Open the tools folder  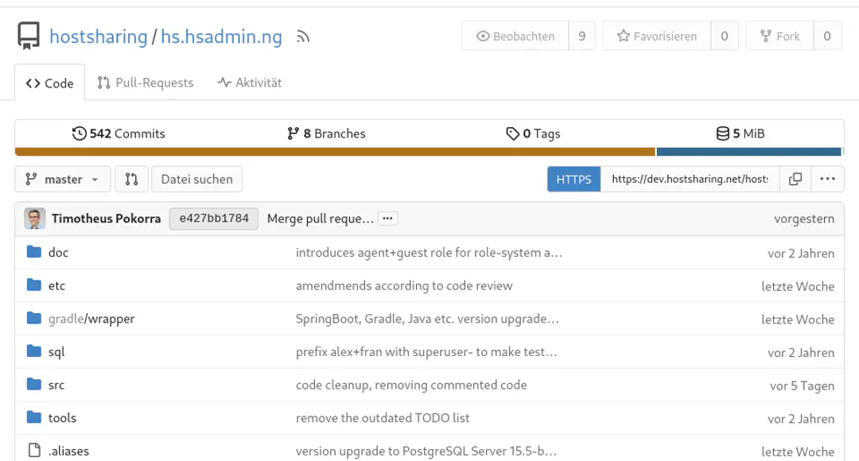(62, 418)
